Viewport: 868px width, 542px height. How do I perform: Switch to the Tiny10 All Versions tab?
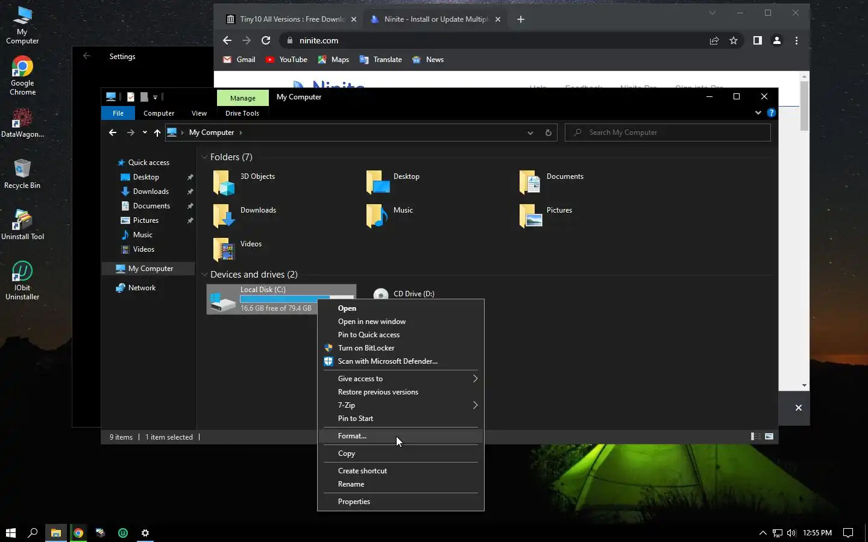[291, 19]
